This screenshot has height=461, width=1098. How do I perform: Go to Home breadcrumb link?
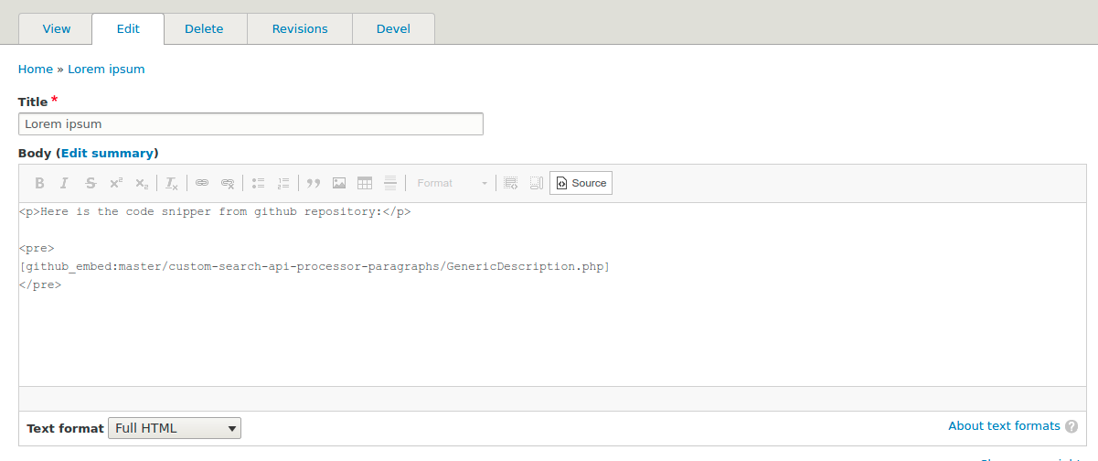click(36, 69)
